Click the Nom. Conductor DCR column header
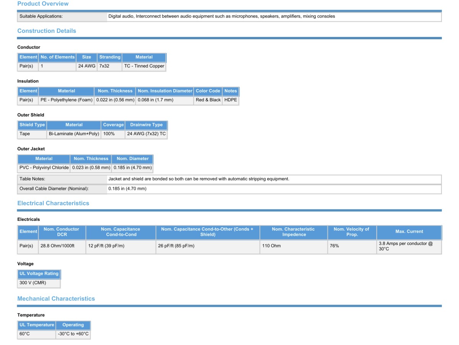Image resolution: width=459 pixels, height=345 pixels. [x=62, y=232]
